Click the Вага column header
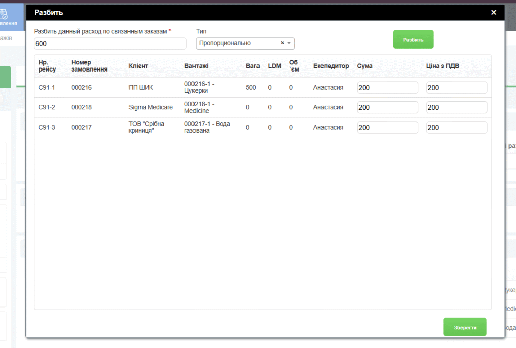 pyautogui.click(x=252, y=66)
